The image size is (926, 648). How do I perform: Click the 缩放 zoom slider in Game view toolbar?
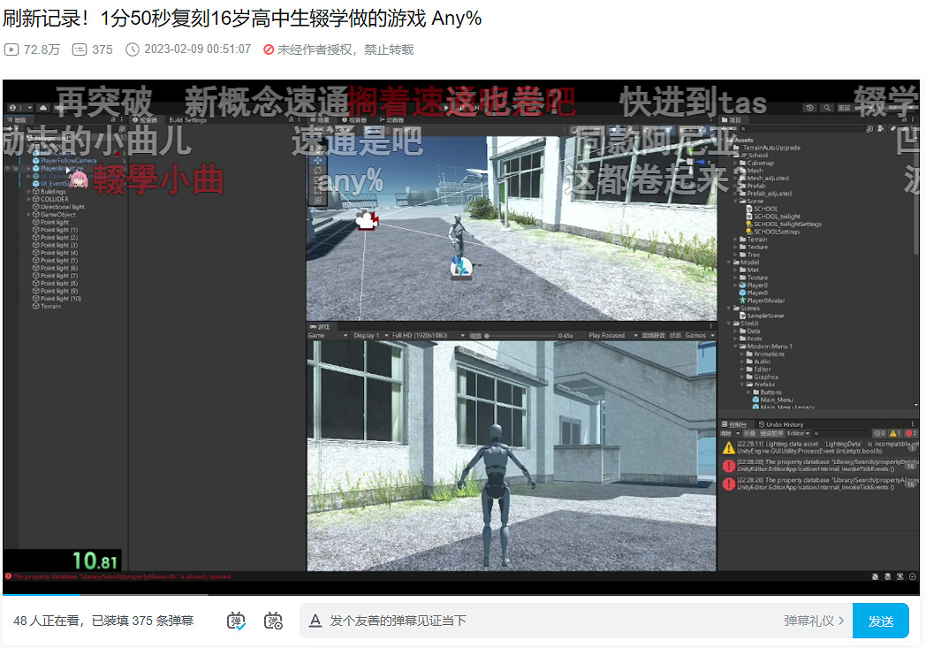click(x=488, y=336)
